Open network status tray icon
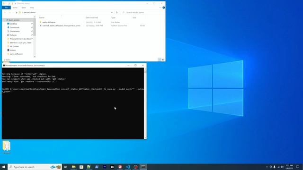 click(x=278, y=167)
